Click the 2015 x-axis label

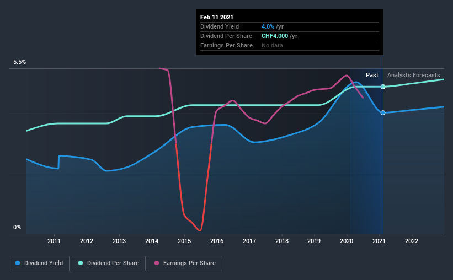[x=184, y=241]
